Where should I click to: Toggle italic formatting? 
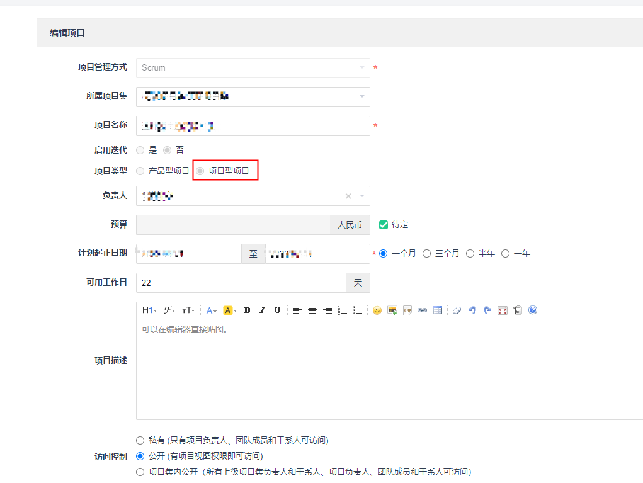click(x=262, y=310)
